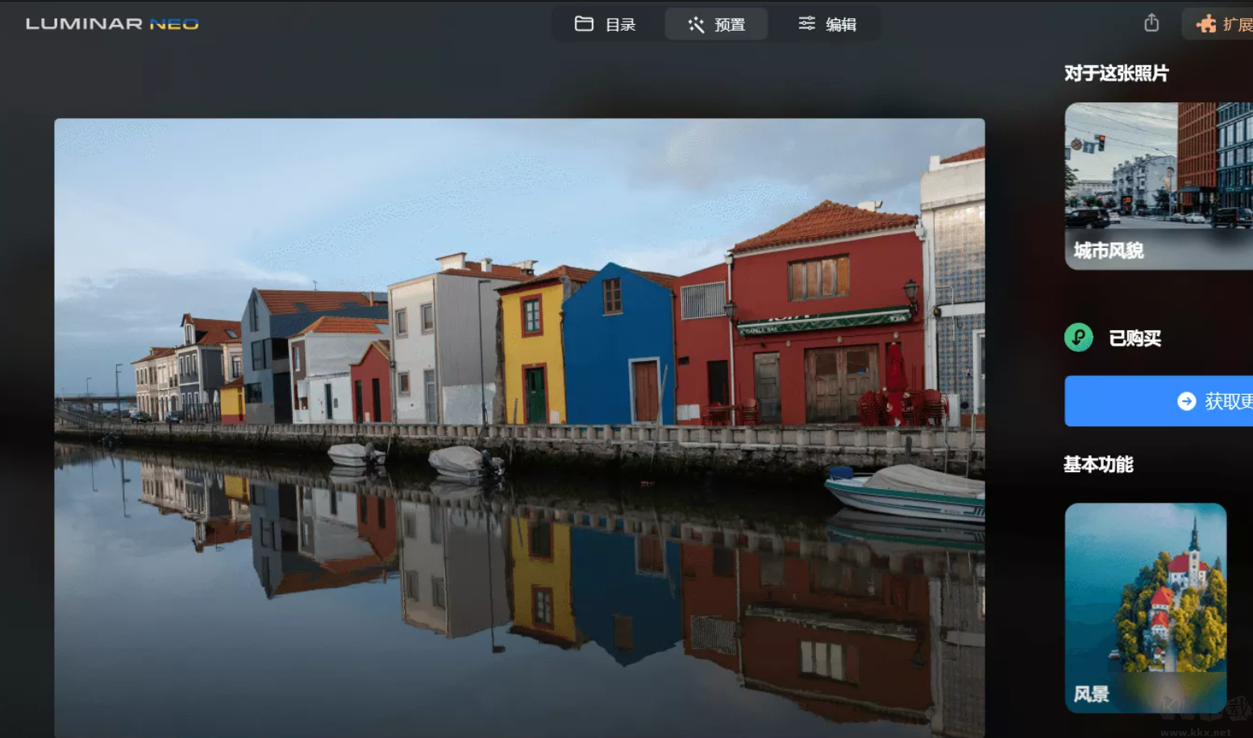
Task: Expand the 对于这张照片 section
Action: [x=1115, y=73]
